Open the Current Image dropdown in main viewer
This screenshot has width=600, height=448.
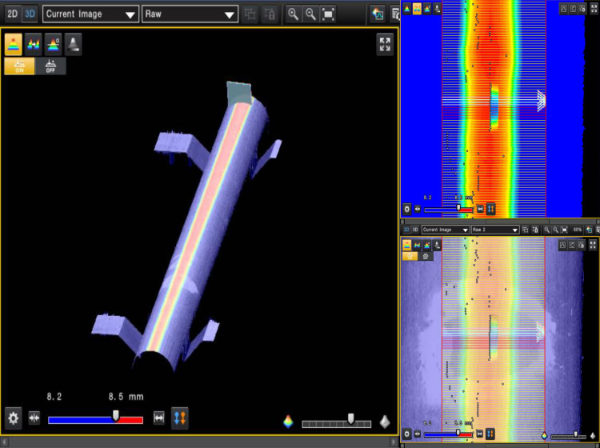click(x=90, y=14)
